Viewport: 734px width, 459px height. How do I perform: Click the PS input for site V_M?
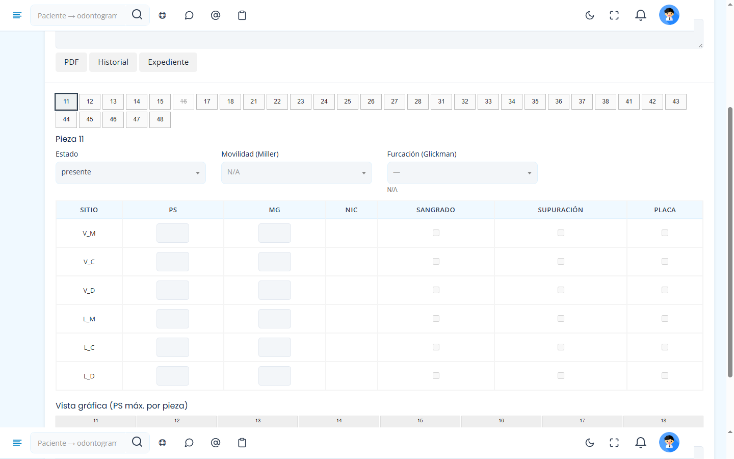[x=173, y=233]
